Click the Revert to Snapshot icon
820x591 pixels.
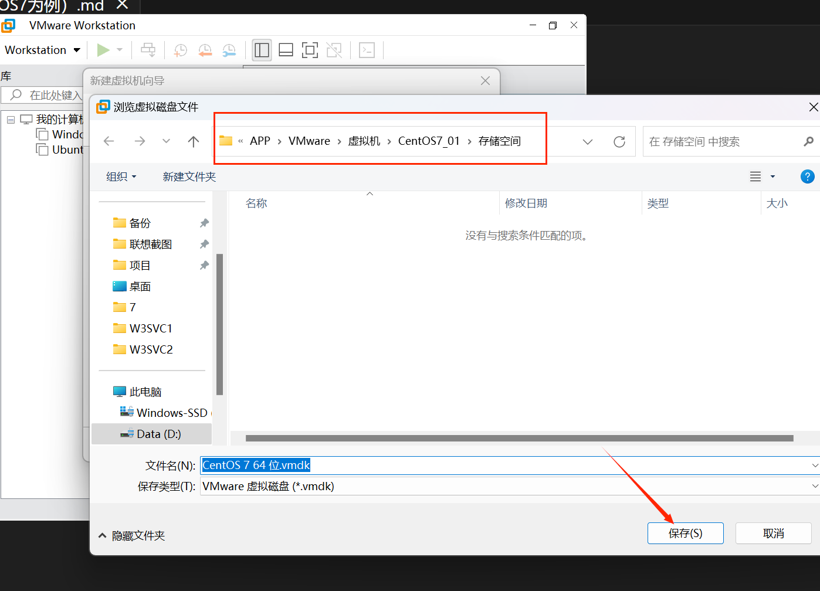pos(205,50)
